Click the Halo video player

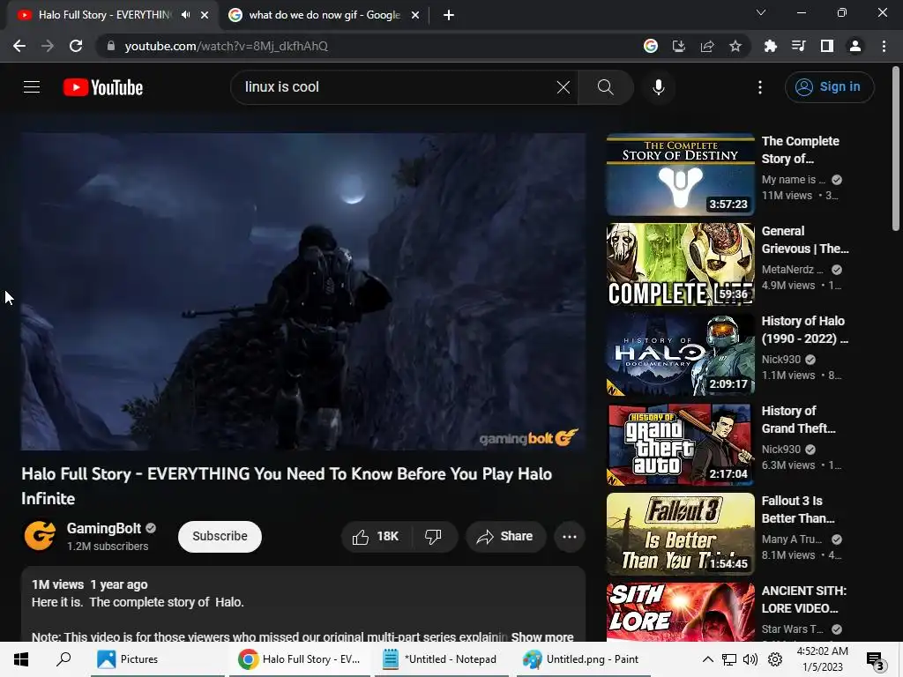point(303,291)
